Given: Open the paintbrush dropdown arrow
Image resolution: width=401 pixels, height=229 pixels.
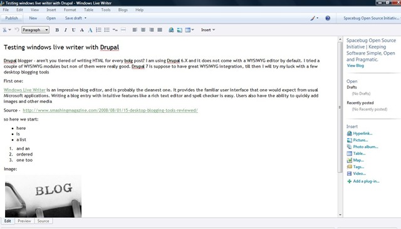Looking at the screenshot, I should click(x=318, y=18).
